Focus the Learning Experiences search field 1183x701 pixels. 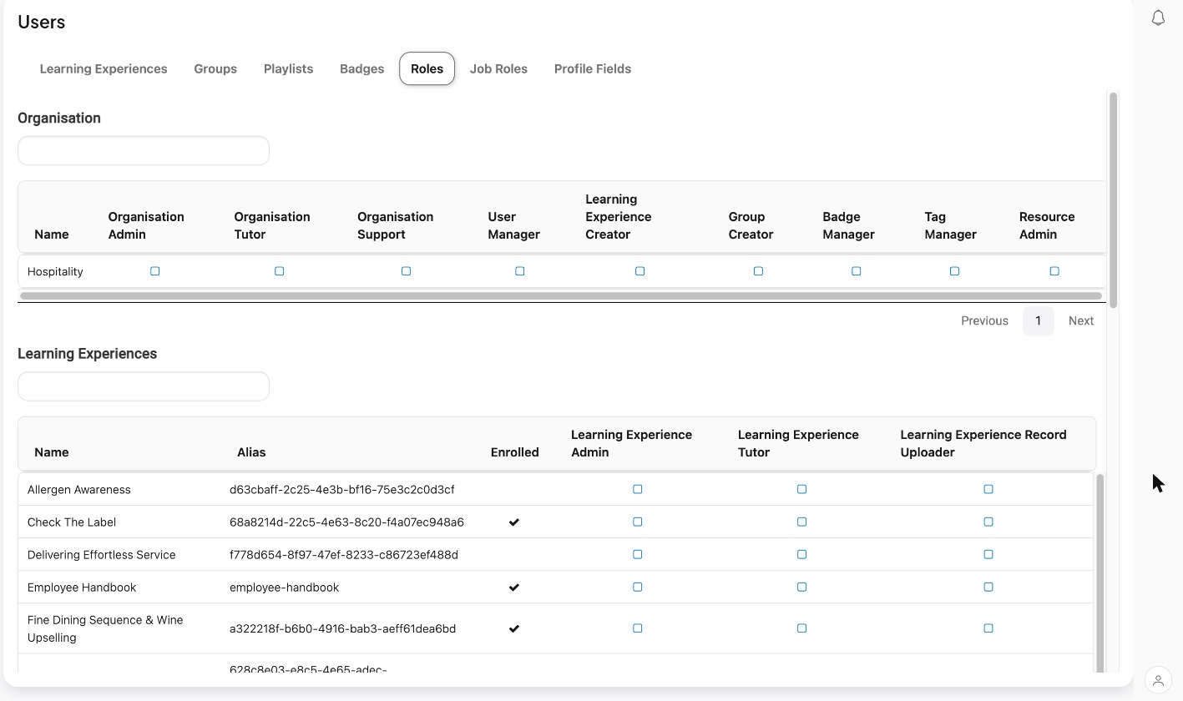click(x=144, y=386)
